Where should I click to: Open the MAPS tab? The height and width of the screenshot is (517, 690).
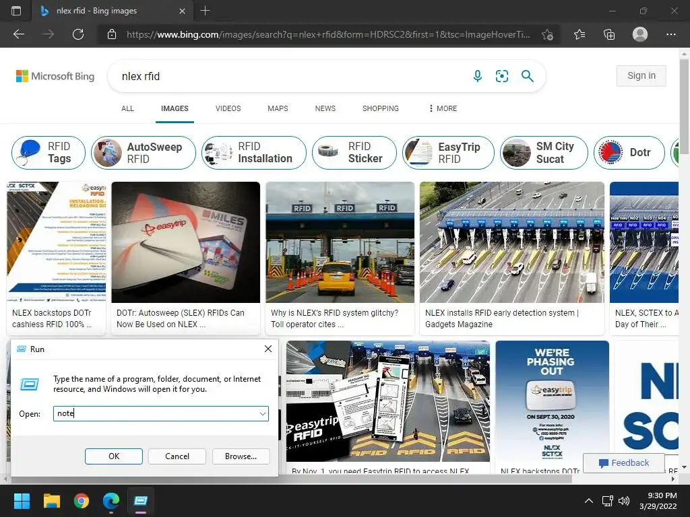pos(278,108)
